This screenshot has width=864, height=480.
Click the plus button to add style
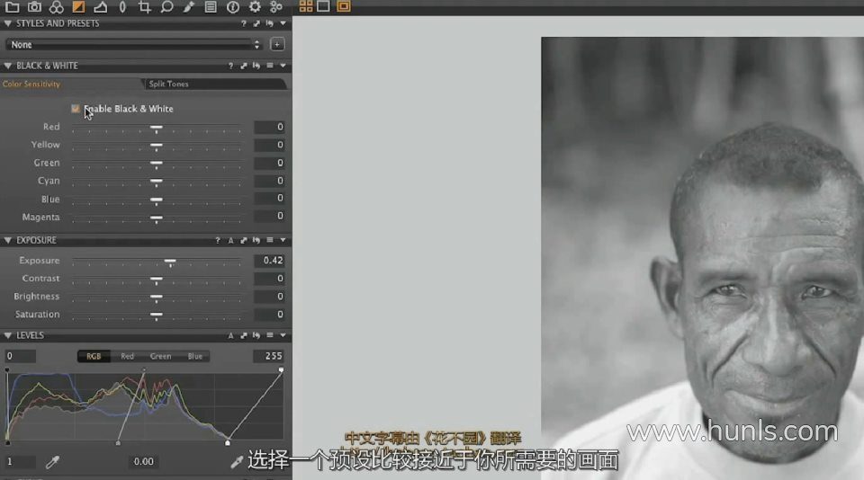tap(277, 45)
